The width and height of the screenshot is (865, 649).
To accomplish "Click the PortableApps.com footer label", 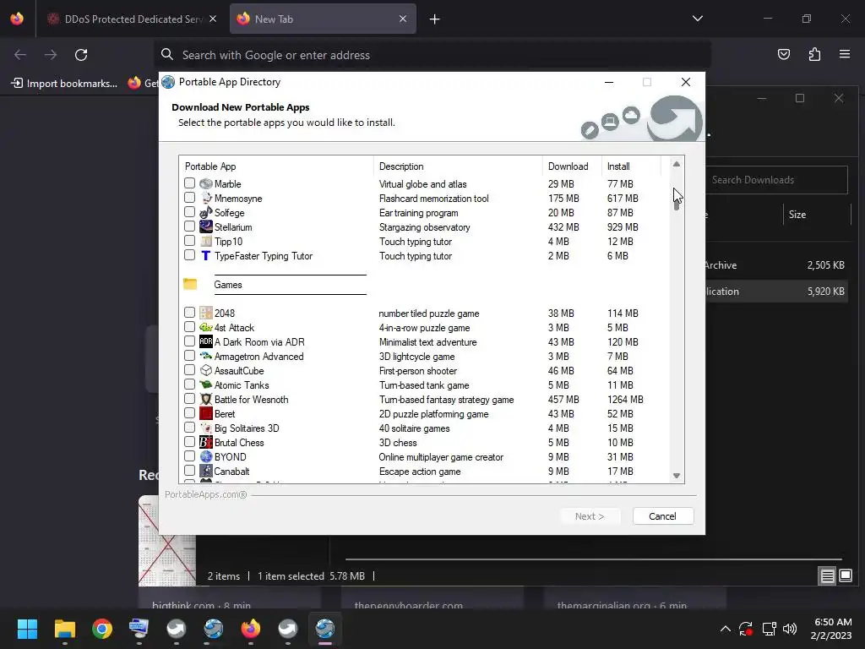I will pyautogui.click(x=206, y=494).
